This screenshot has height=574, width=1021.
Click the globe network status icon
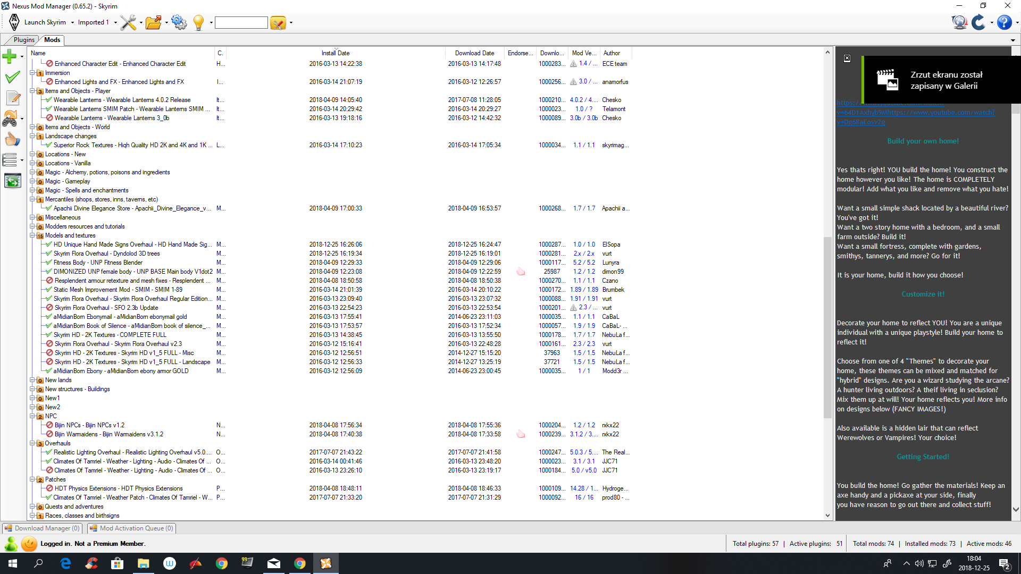959,22
